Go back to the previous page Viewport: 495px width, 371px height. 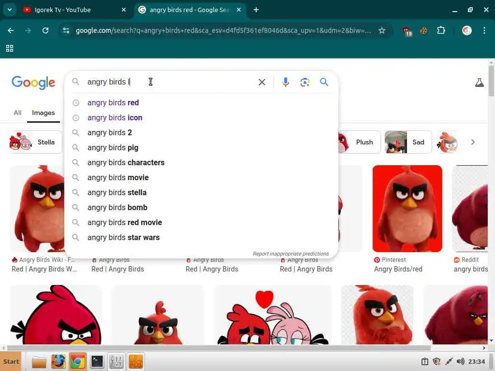tap(11, 30)
